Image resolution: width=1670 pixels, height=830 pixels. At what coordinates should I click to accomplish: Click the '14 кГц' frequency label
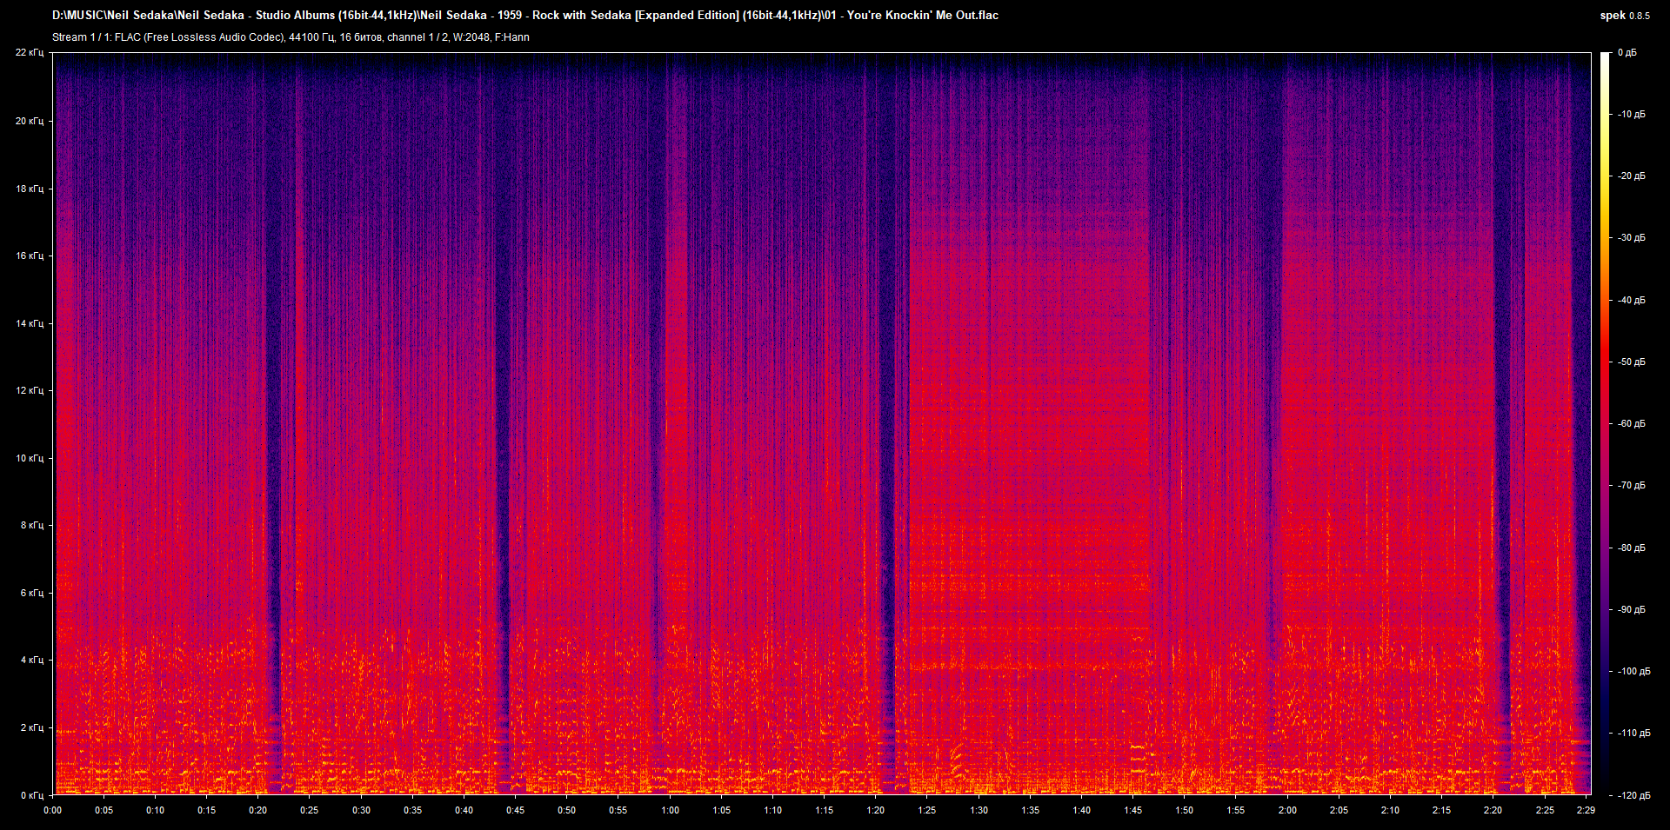click(30, 323)
